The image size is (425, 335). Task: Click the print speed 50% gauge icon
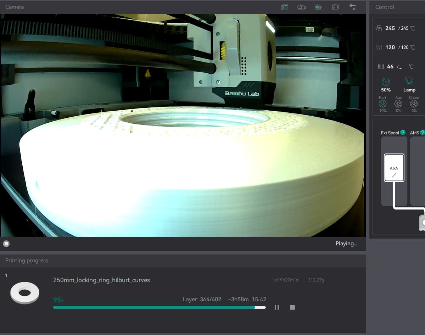[x=386, y=82]
